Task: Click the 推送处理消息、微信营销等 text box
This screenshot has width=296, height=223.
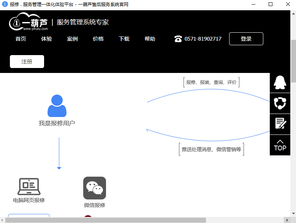Action: (x=211, y=149)
